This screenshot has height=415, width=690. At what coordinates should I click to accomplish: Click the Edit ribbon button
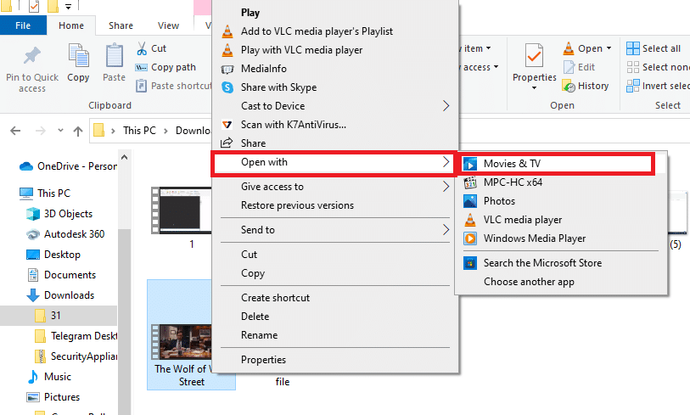[x=579, y=67]
